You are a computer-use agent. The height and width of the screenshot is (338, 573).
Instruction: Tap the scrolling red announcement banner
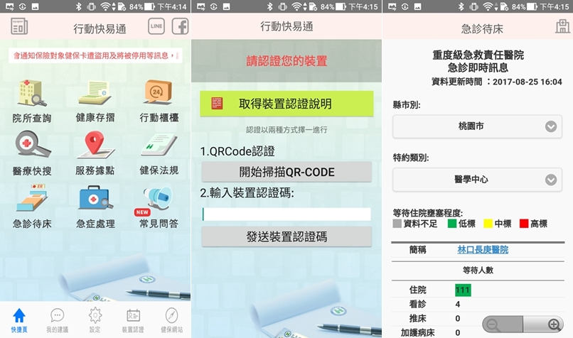pos(95,56)
